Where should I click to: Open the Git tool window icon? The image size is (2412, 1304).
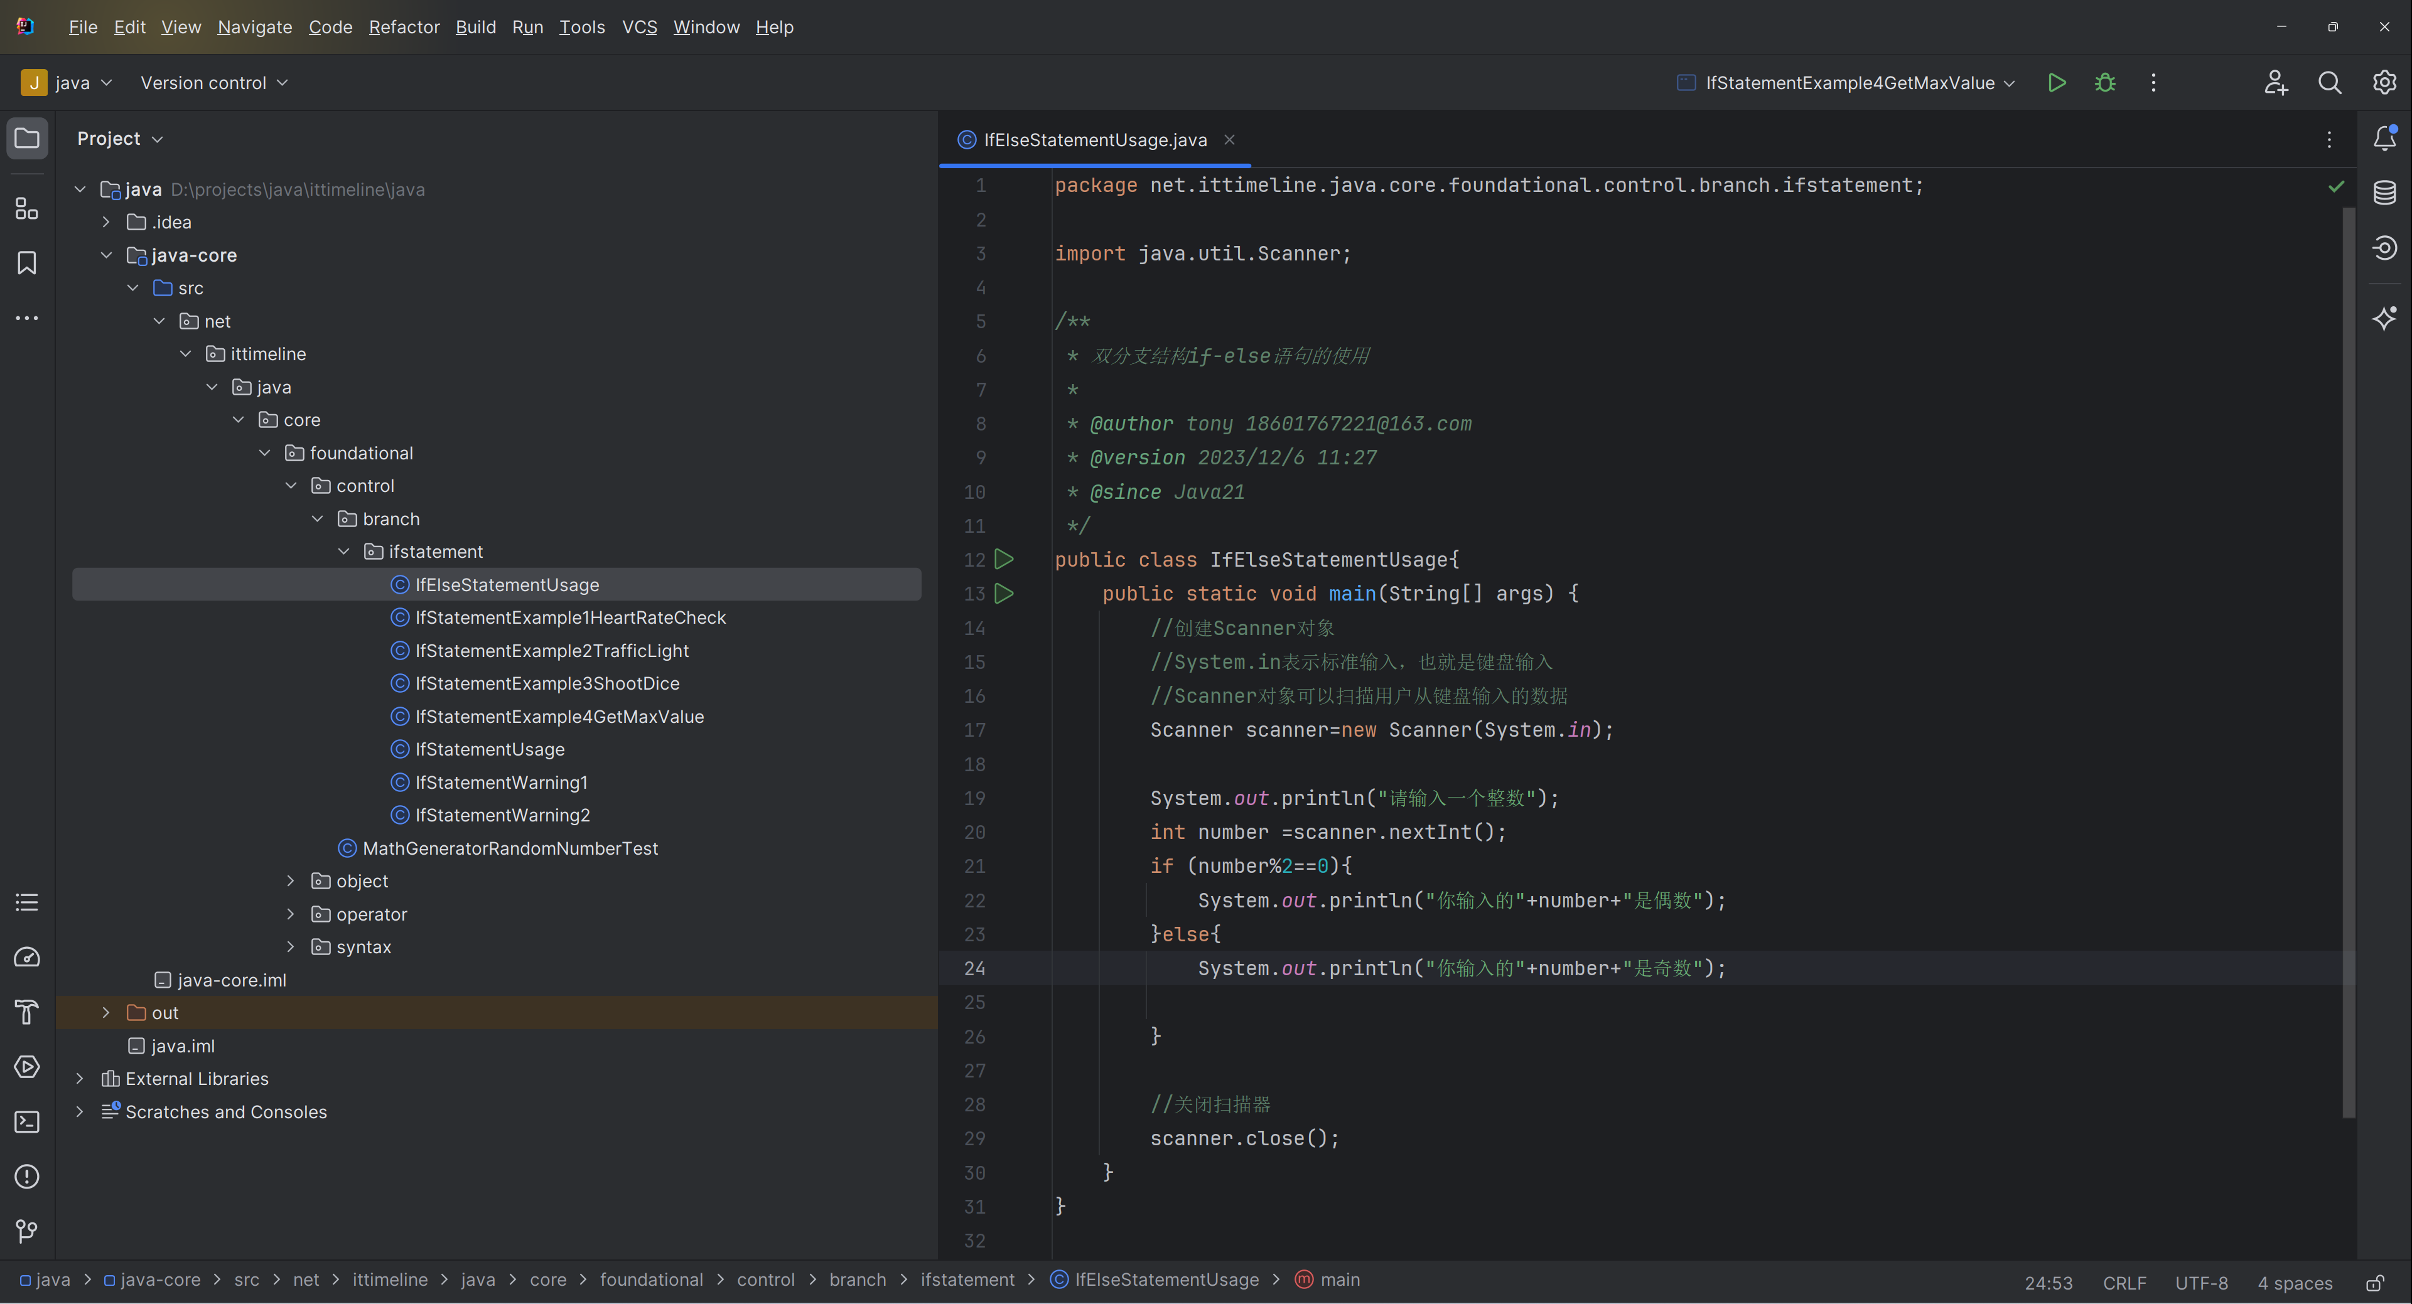[x=27, y=1231]
